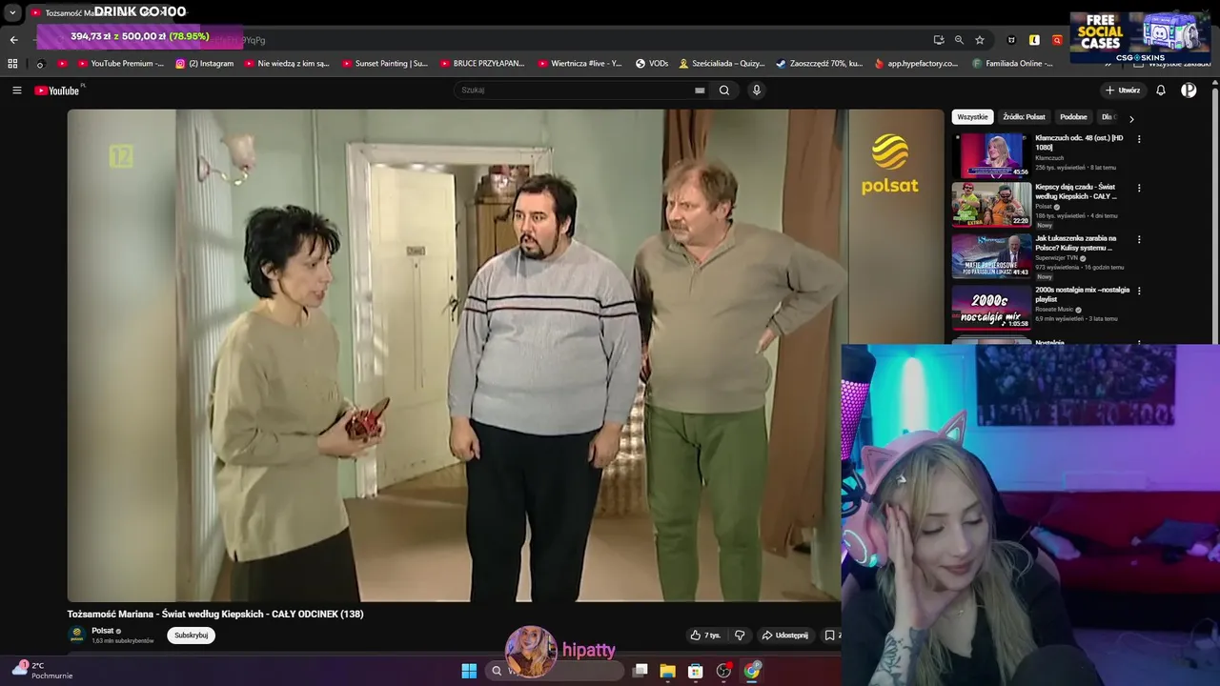The height and width of the screenshot is (686, 1220).
Task: Open Kiepscy dają czadu video thumbnail
Action: point(991,205)
